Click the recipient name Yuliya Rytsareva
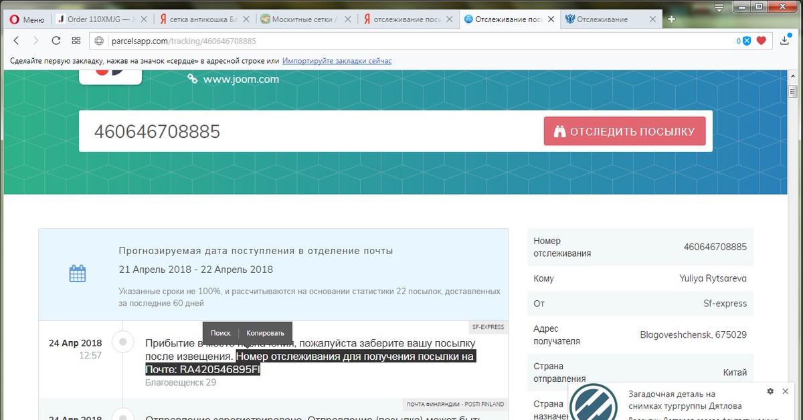The height and width of the screenshot is (420, 803). click(713, 278)
